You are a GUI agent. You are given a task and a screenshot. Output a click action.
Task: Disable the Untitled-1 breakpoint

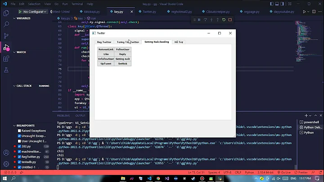[x=19, y=167]
